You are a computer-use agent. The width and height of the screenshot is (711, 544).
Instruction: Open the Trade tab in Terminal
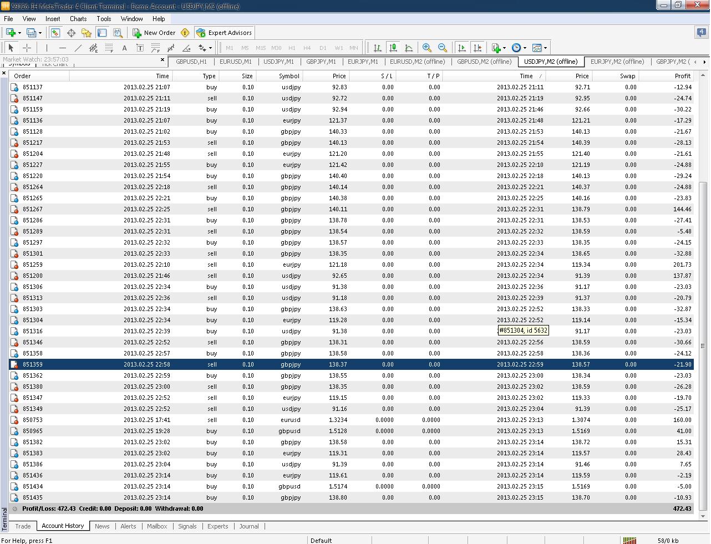(23, 526)
